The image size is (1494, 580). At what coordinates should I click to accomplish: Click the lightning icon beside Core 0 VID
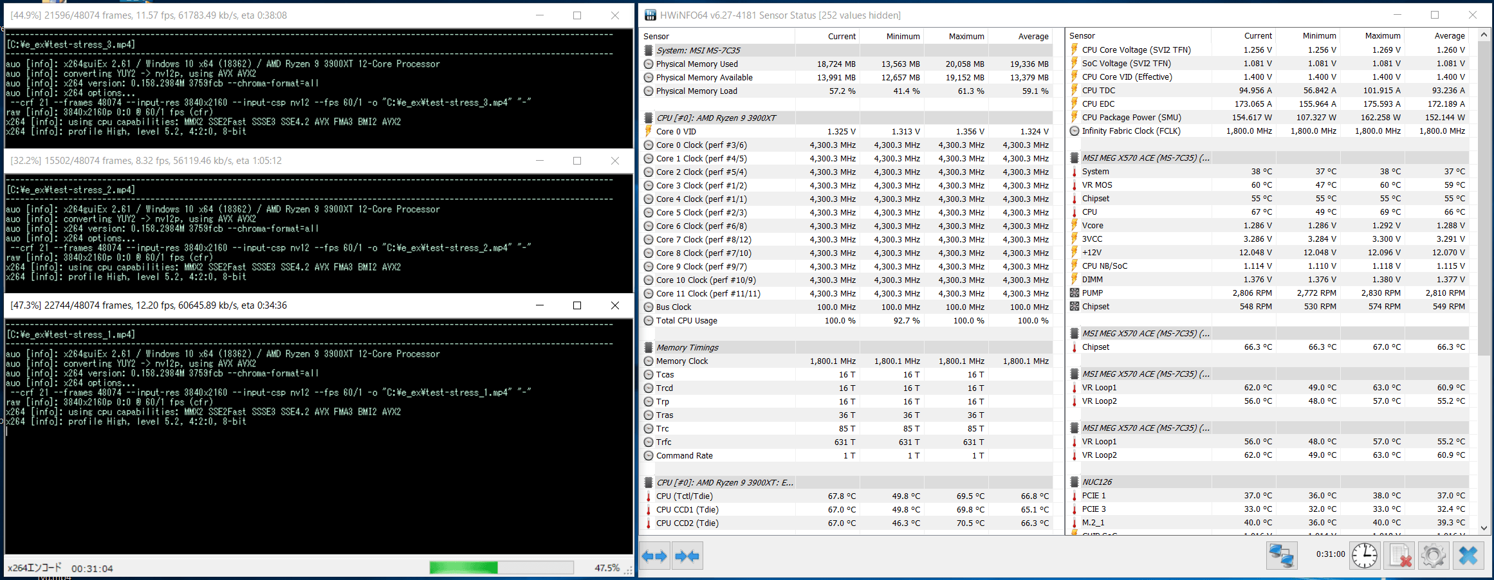(x=649, y=131)
